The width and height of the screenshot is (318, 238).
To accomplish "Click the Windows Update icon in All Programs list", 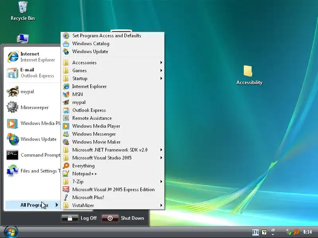I will 66,52.
